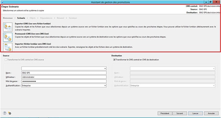Click the Source Utilisateur field
This screenshot has height=118, width=221.
64,77
